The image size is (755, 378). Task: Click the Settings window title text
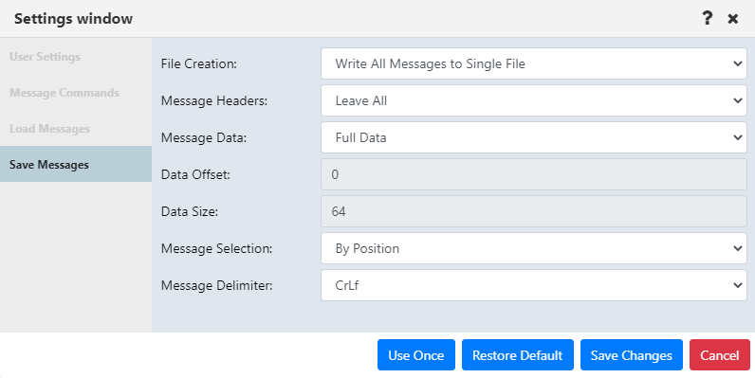(x=73, y=19)
